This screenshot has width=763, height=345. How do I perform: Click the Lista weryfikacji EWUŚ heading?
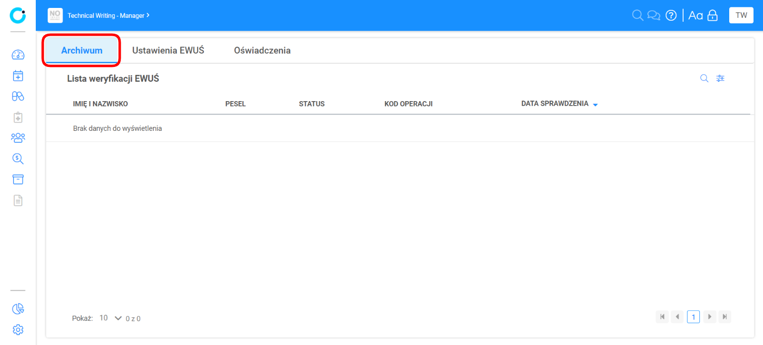coord(113,78)
